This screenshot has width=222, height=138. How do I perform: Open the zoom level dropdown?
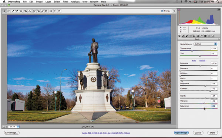point(14,127)
